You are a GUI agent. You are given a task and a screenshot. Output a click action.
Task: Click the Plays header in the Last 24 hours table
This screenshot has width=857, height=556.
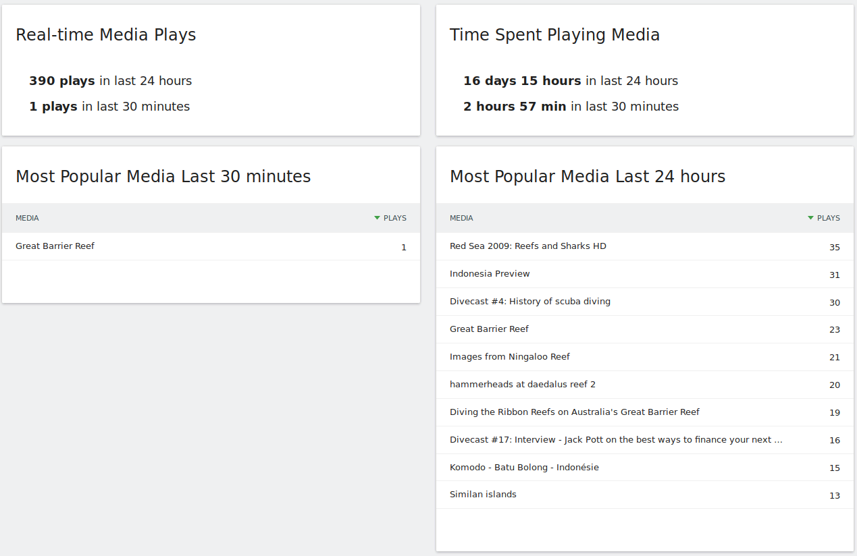(x=828, y=218)
